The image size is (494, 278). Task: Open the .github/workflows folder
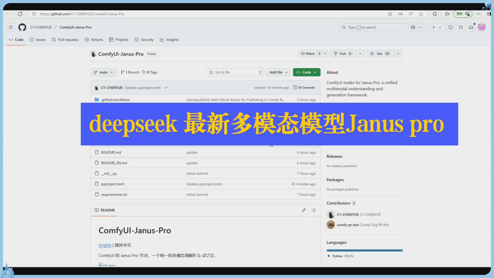click(115, 100)
